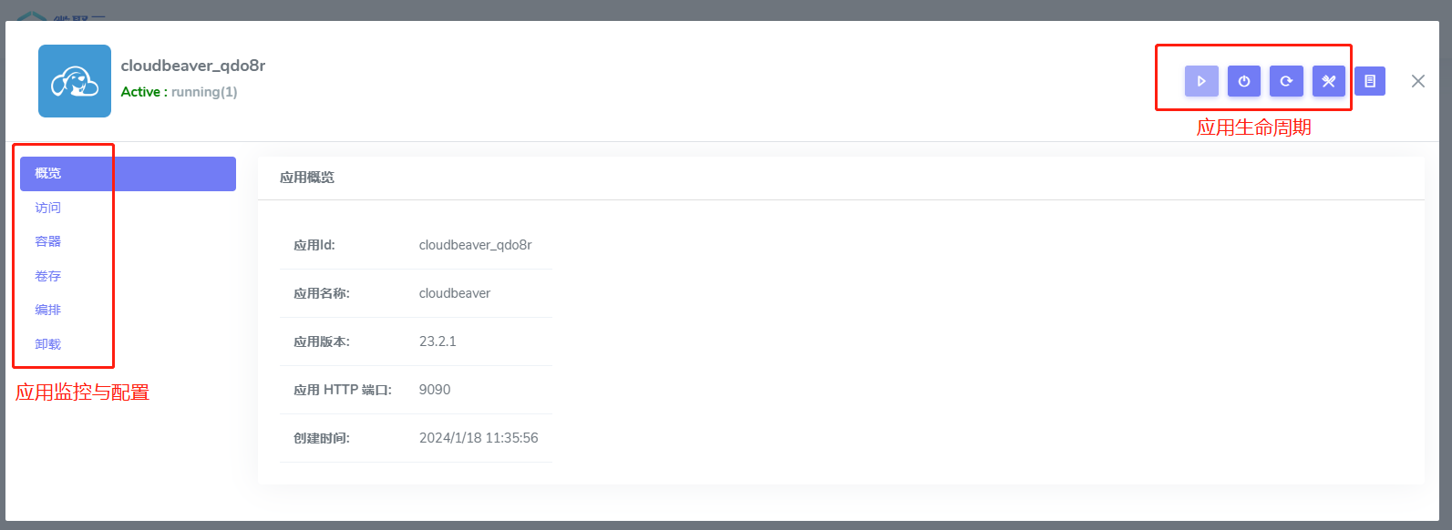Viewport: 1452px width, 530px height.
Task: Click the running(1) status text
Action: tap(204, 92)
